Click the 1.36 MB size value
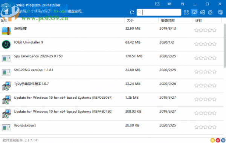Image resolution: width=226 pixels, height=143 pixels. (x=132, y=98)
